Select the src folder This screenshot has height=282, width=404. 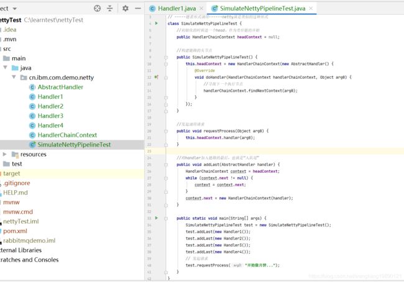tap(7, 48)
